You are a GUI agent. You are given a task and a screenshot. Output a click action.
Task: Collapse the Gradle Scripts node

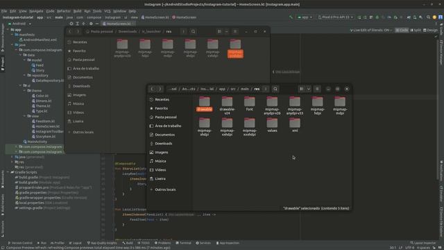click(x=8, y=172)
